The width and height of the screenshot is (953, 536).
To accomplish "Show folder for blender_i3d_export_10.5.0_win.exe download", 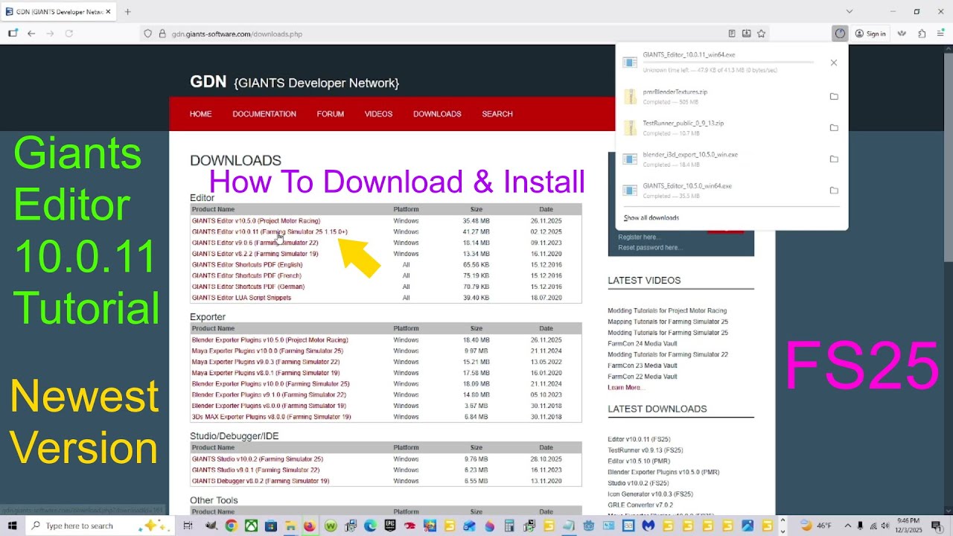I will point(834,159).
